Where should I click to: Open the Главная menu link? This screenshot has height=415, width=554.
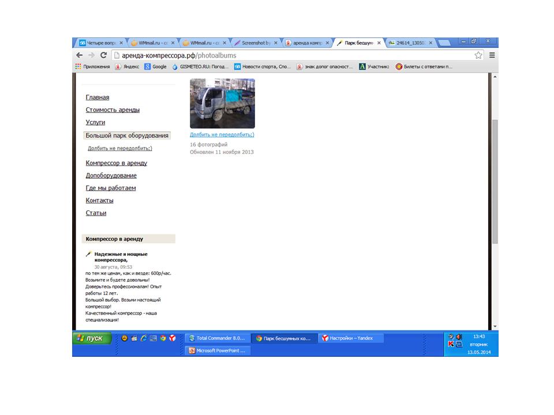point(97,97)
